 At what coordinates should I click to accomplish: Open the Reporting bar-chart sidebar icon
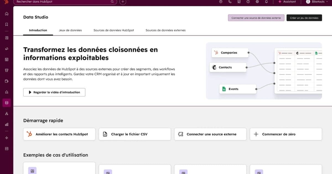coord(7,124)
